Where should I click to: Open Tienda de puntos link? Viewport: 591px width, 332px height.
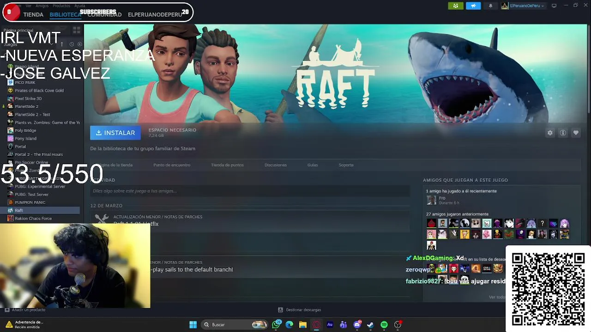pyautogui.click(x=227, y=165)
